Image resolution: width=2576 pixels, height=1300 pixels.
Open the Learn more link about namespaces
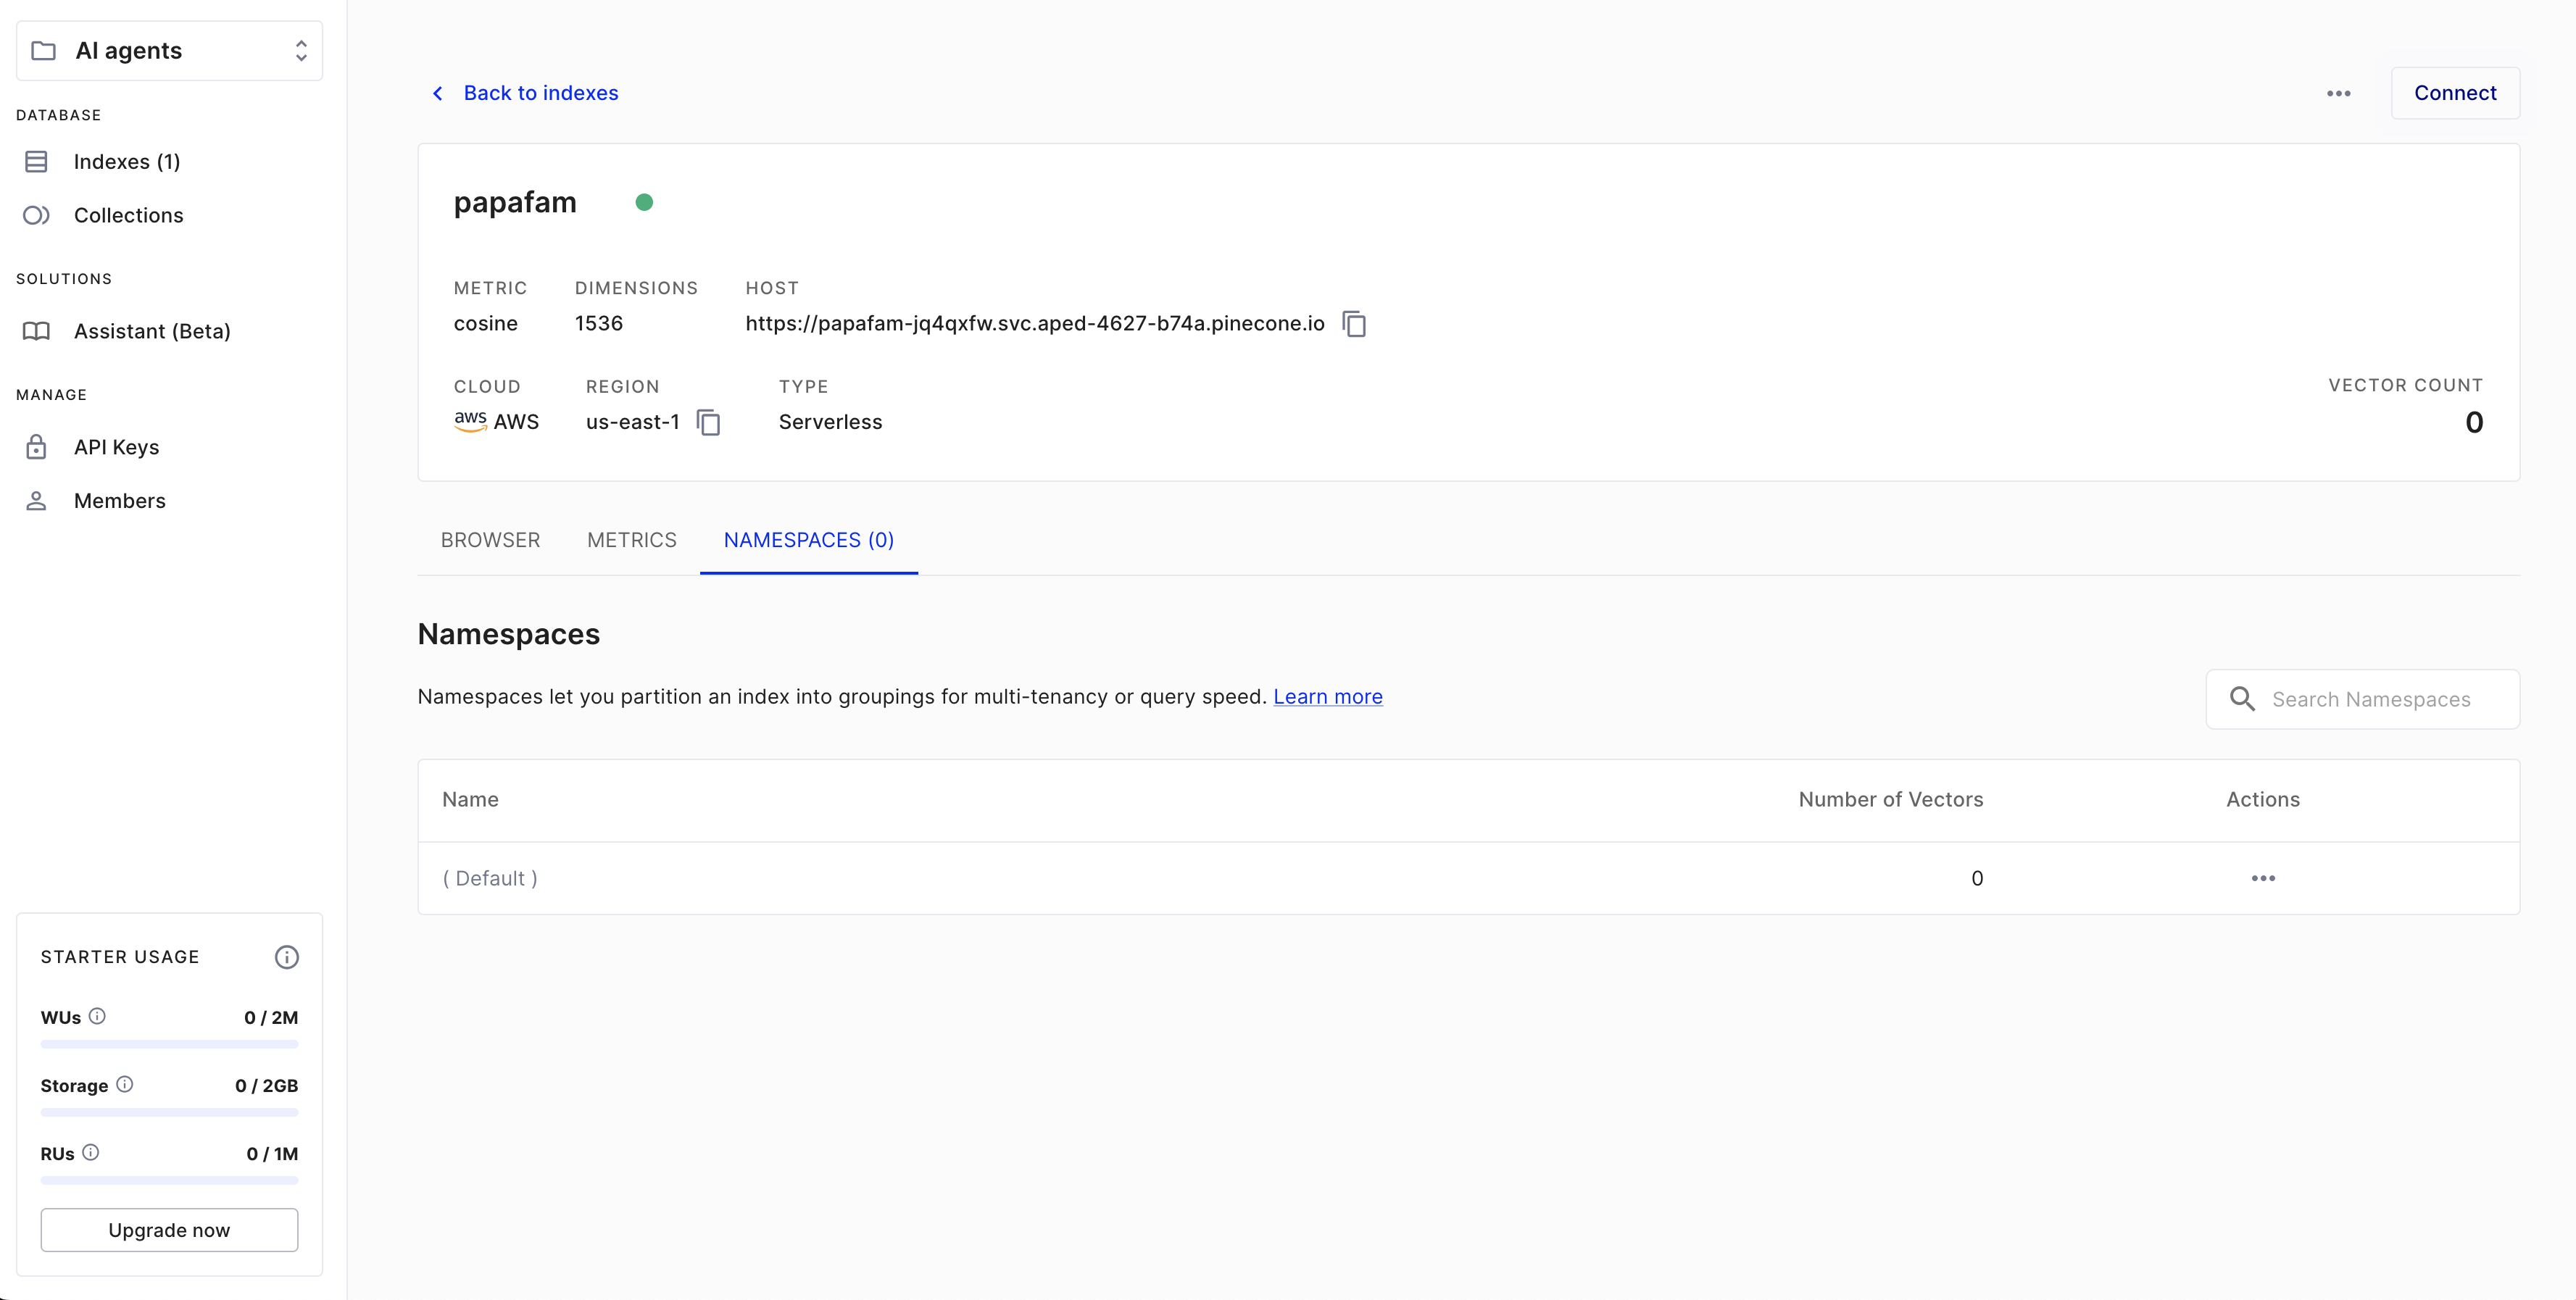coord(1327,696)
